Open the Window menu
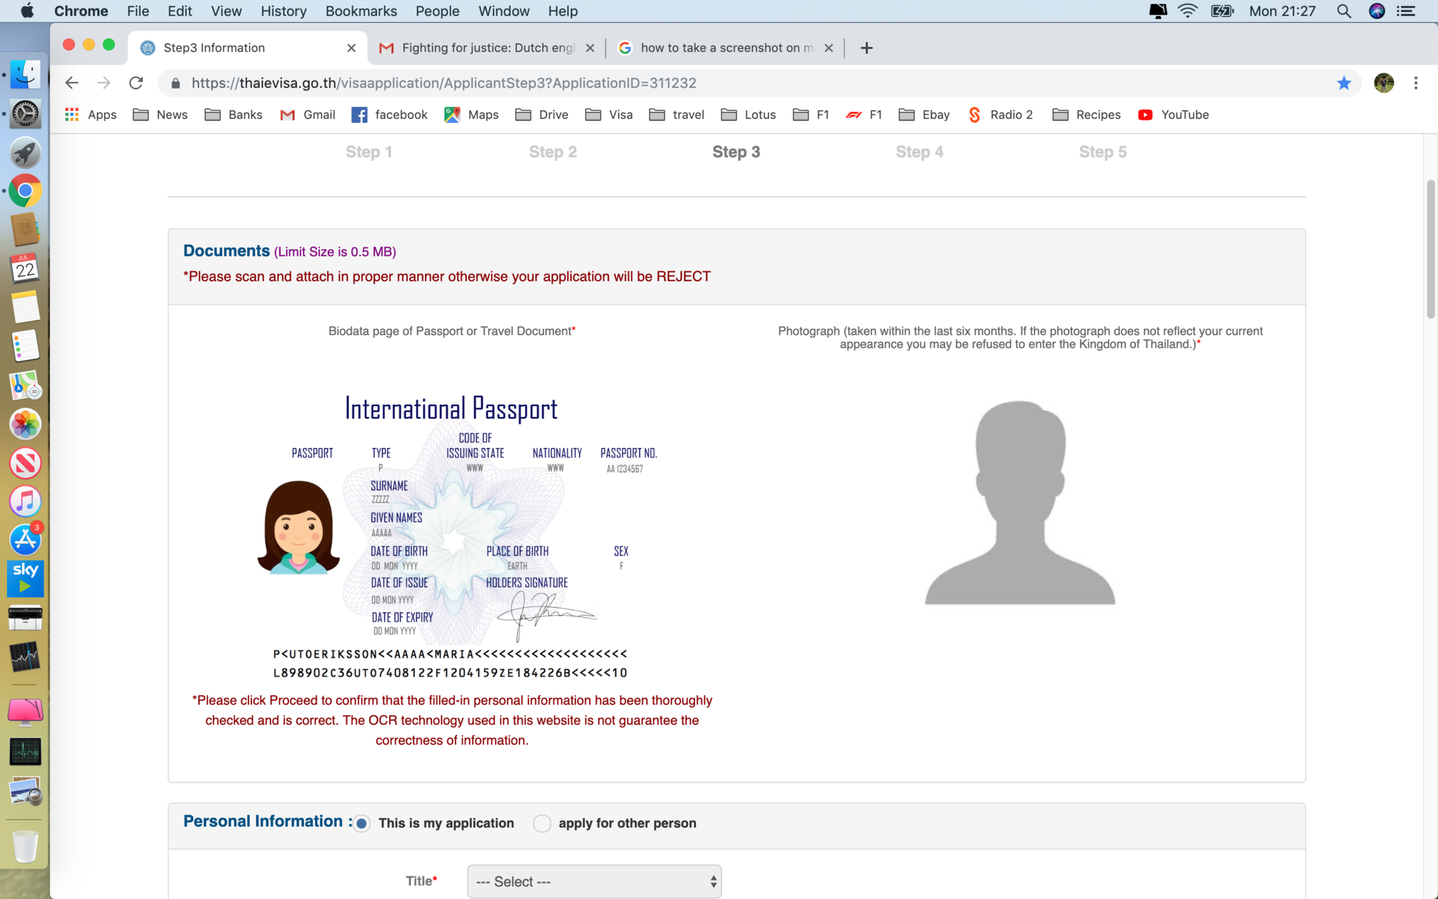 click(503, 11)
